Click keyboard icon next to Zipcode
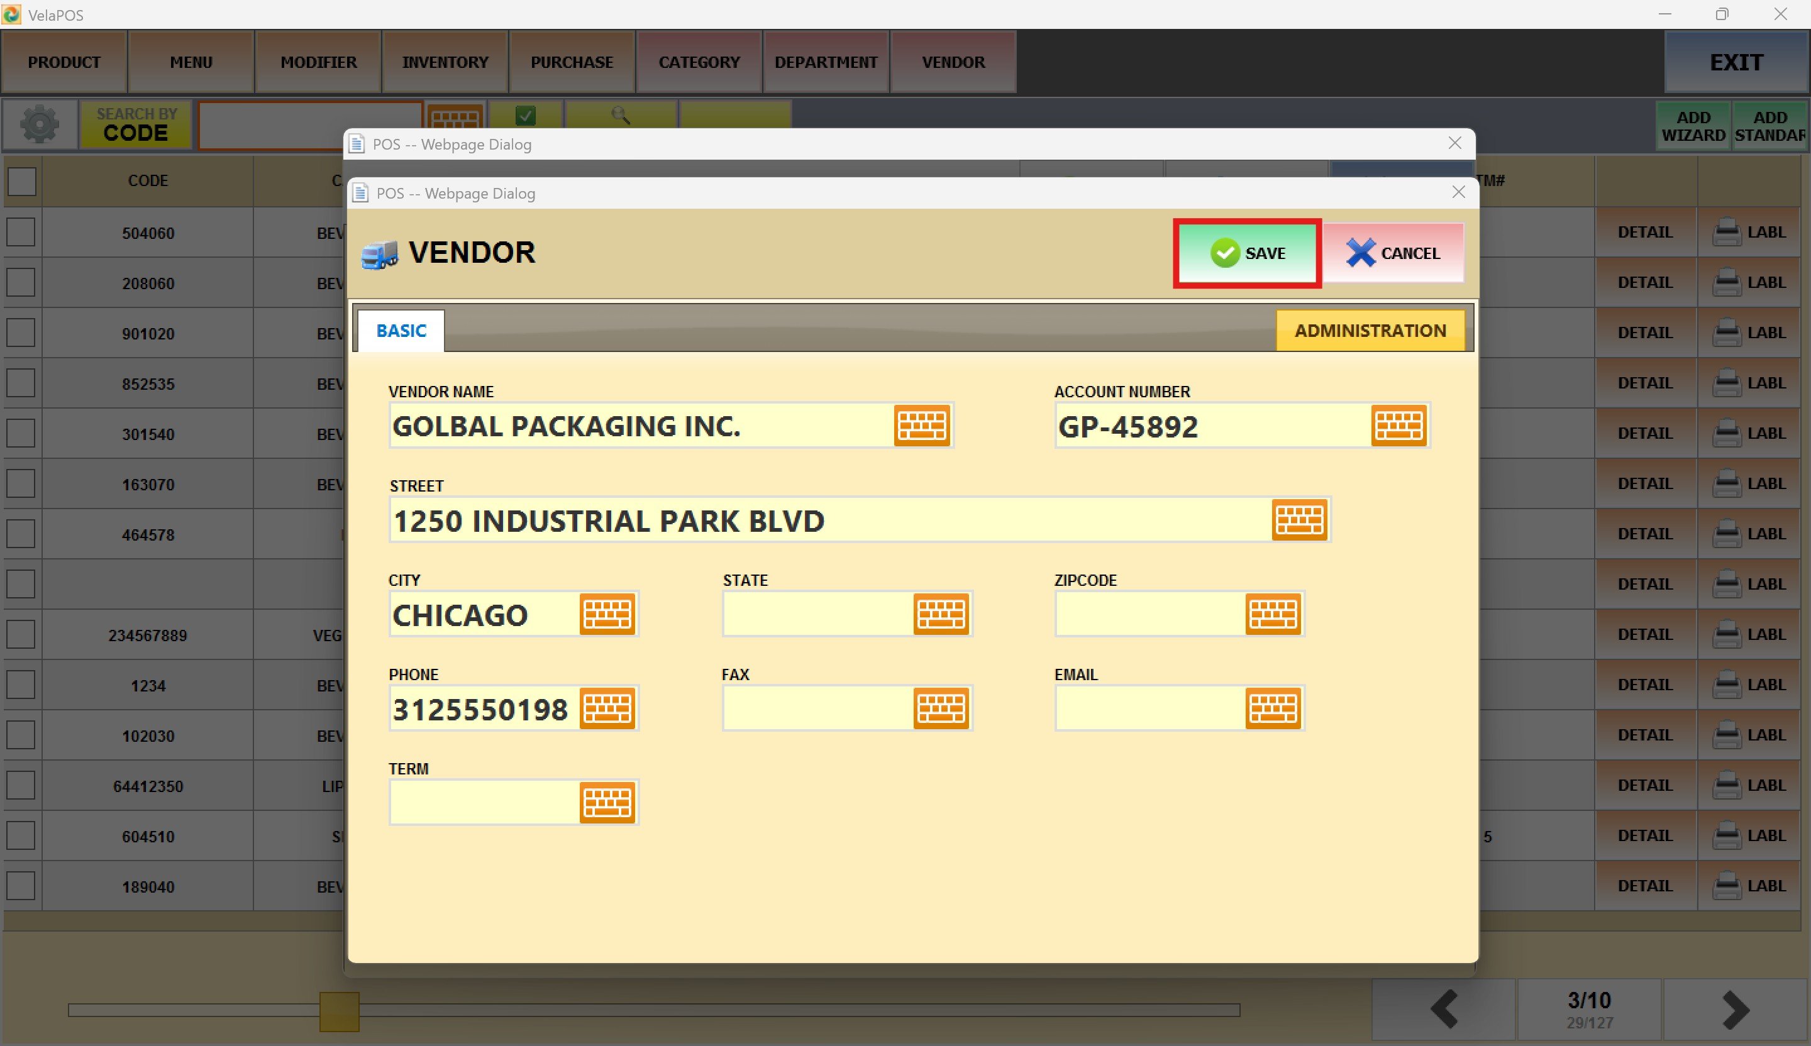The image size is (1811, 1046). pyautogui.click(x=1272, y=614)
